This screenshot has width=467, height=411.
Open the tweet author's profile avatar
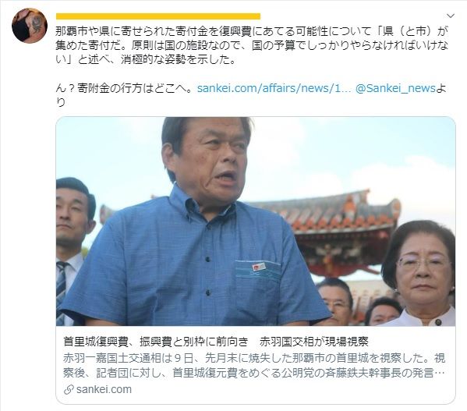(30, 26)
